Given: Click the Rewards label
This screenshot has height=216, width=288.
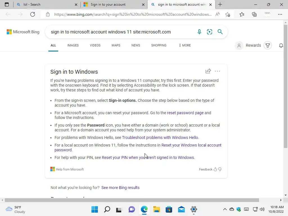Looking at the screenshot, I should 253,45.
